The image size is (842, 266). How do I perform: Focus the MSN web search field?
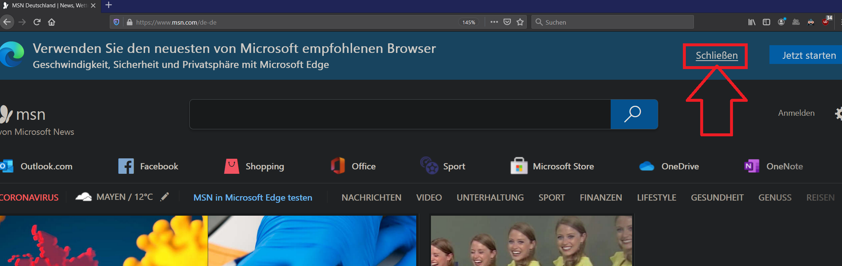point(400,114)
